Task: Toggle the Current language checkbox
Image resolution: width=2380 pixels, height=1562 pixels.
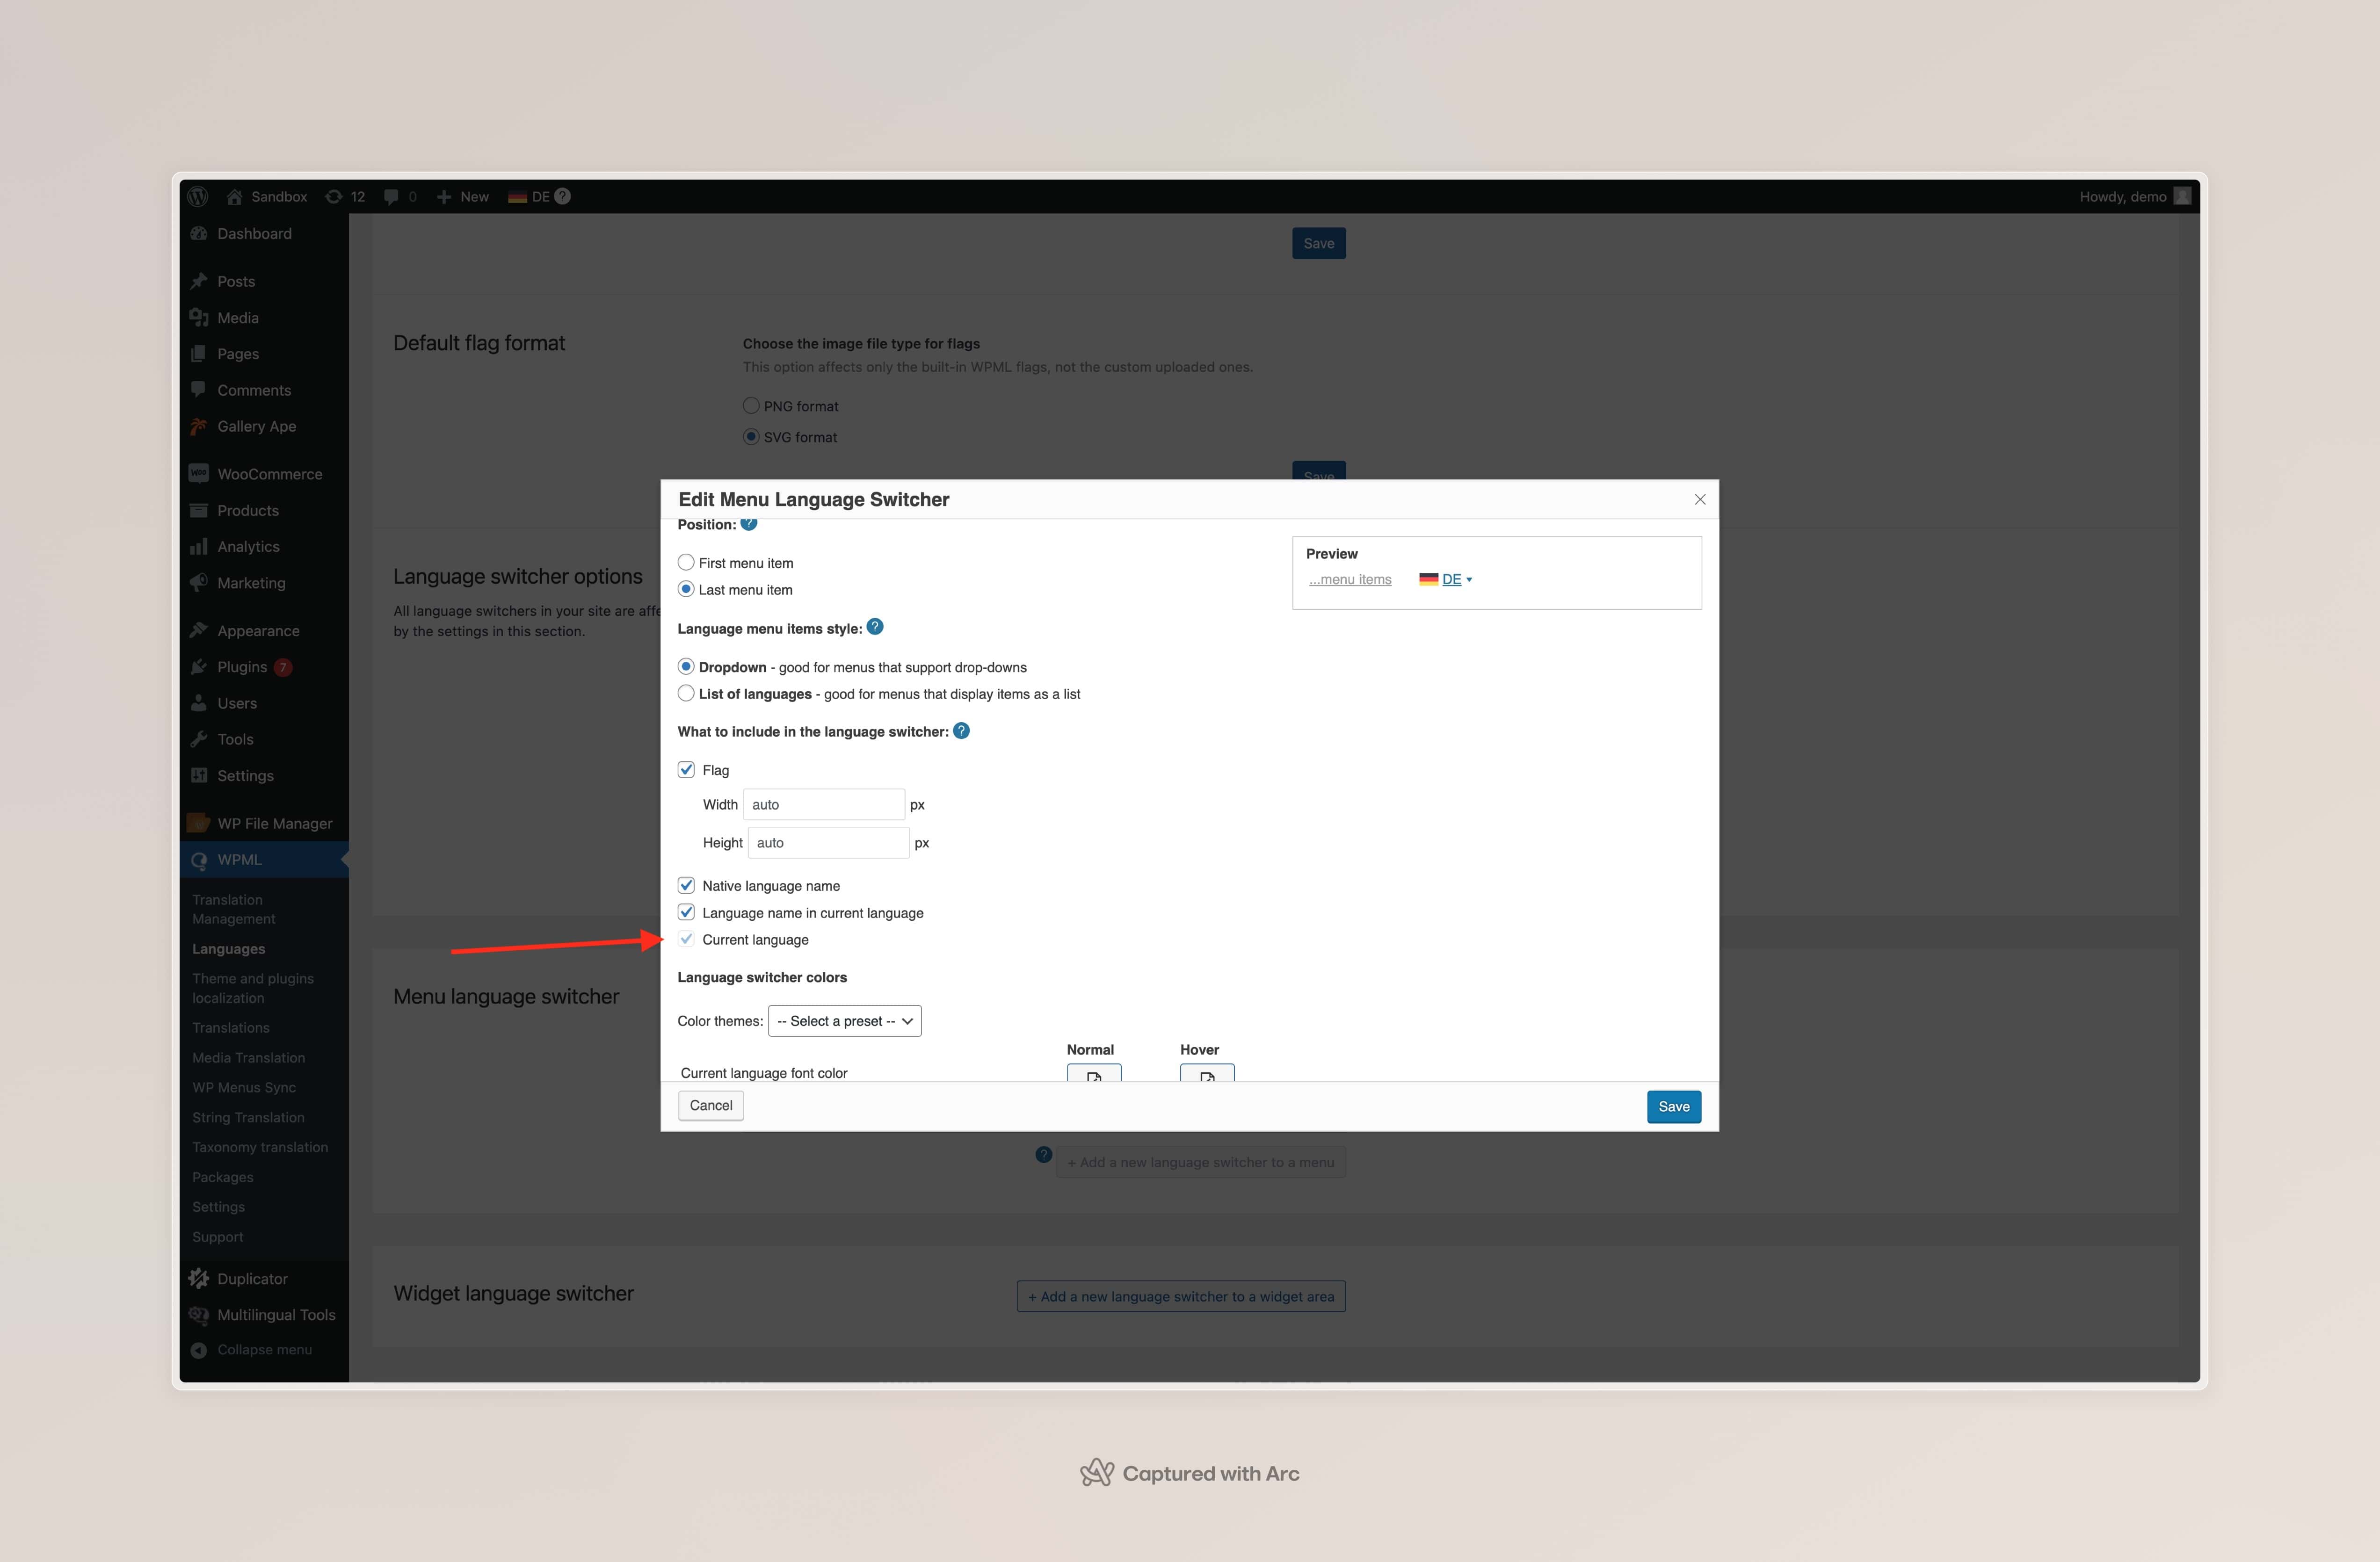Action: point(686,939)
